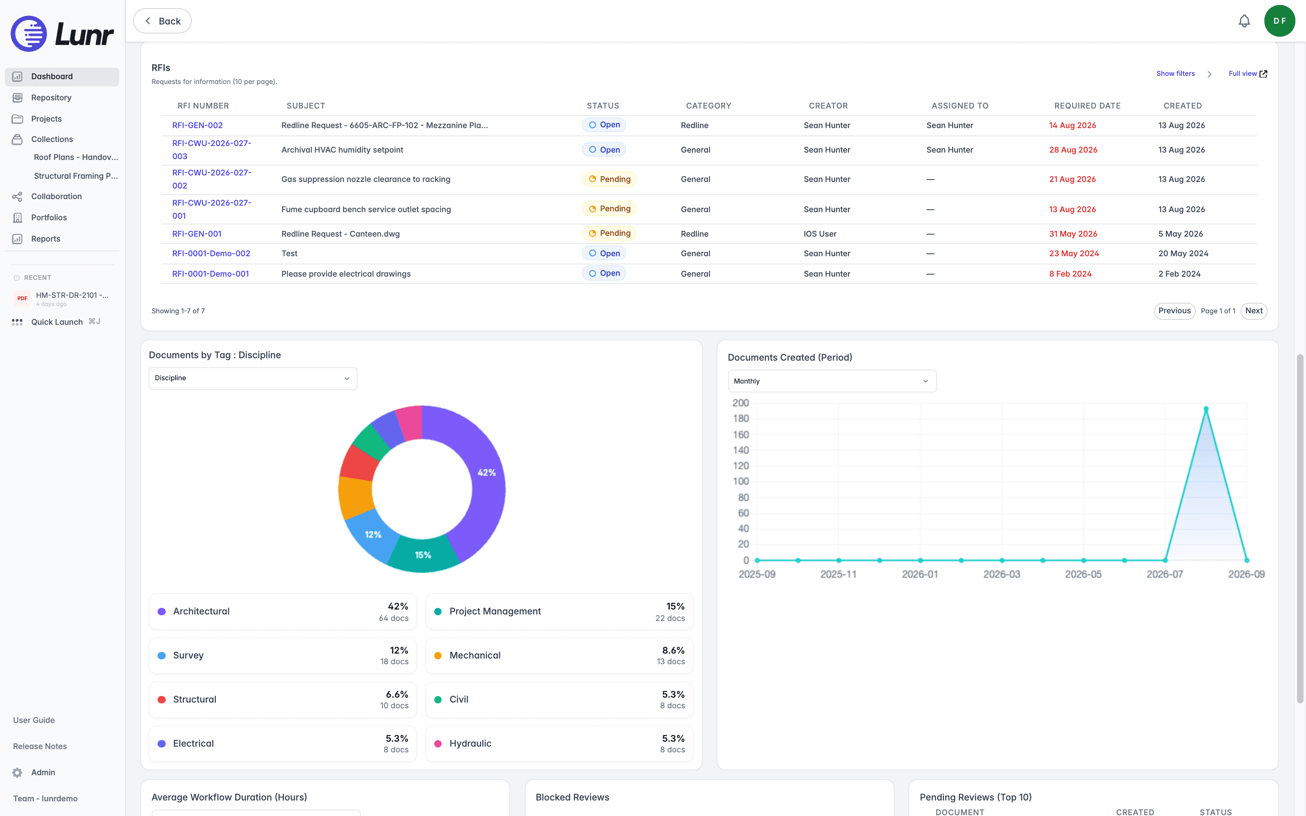This screenshot has height=816, width=1306.
Task: Click the Quick Launch grid icon
Action: [x=17, y=322]
